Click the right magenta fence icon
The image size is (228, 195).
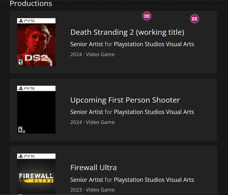(x=195, y=19)
